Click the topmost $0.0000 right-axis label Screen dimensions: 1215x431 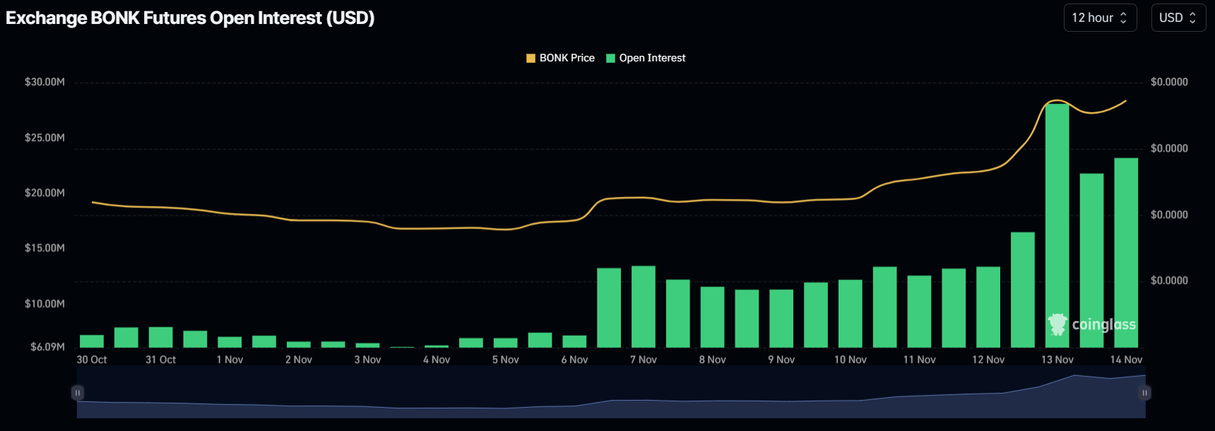click(x=1169, y=82)
